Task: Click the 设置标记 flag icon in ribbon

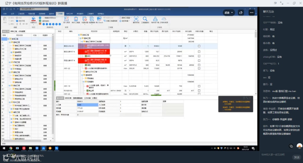Action: pos(33,19)
